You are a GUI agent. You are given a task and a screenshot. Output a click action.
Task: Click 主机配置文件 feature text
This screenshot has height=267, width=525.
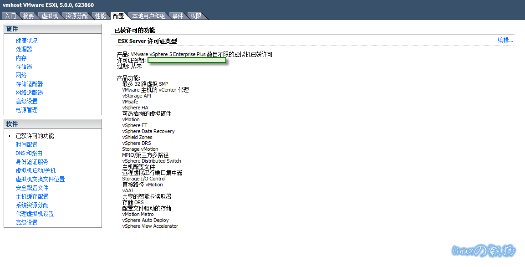coord(138,167)
